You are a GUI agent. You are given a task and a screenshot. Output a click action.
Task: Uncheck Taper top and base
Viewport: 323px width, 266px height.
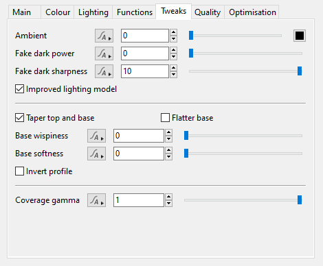19,118
